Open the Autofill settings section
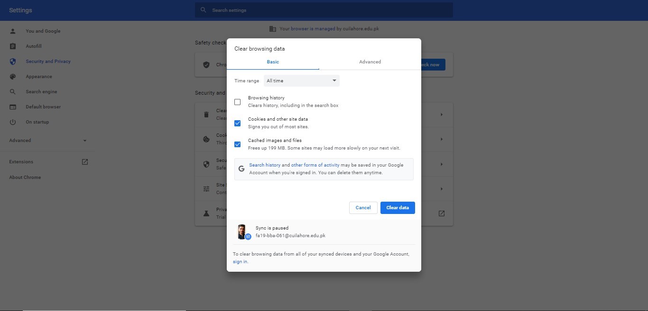 (x=34, y=46)
